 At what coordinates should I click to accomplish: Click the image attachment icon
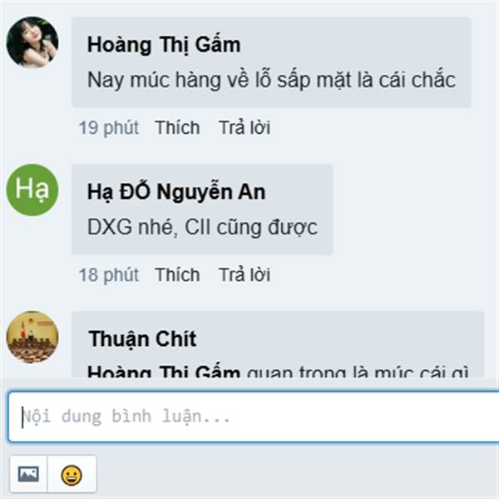coord(28,474)
